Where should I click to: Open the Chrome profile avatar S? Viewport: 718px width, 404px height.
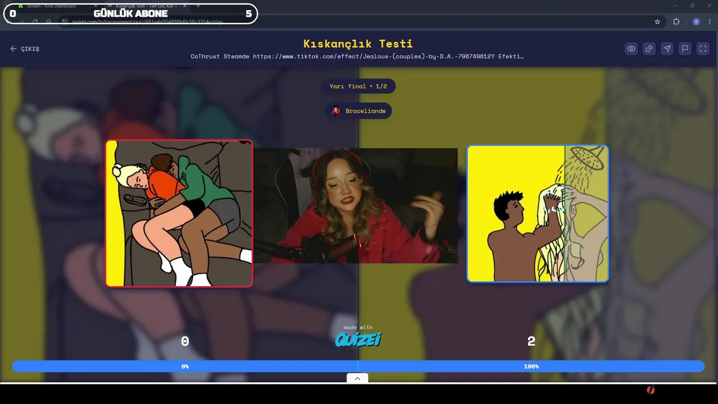696,22
